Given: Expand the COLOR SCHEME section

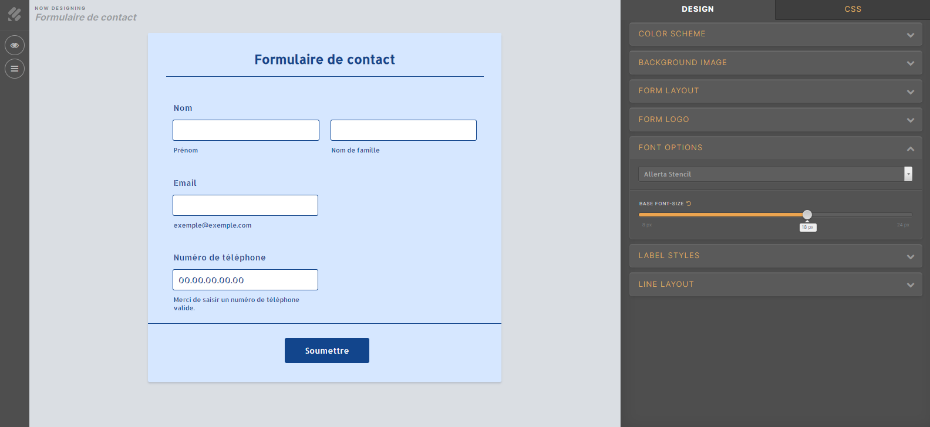Looking at the screenshot, I should 775,33.
